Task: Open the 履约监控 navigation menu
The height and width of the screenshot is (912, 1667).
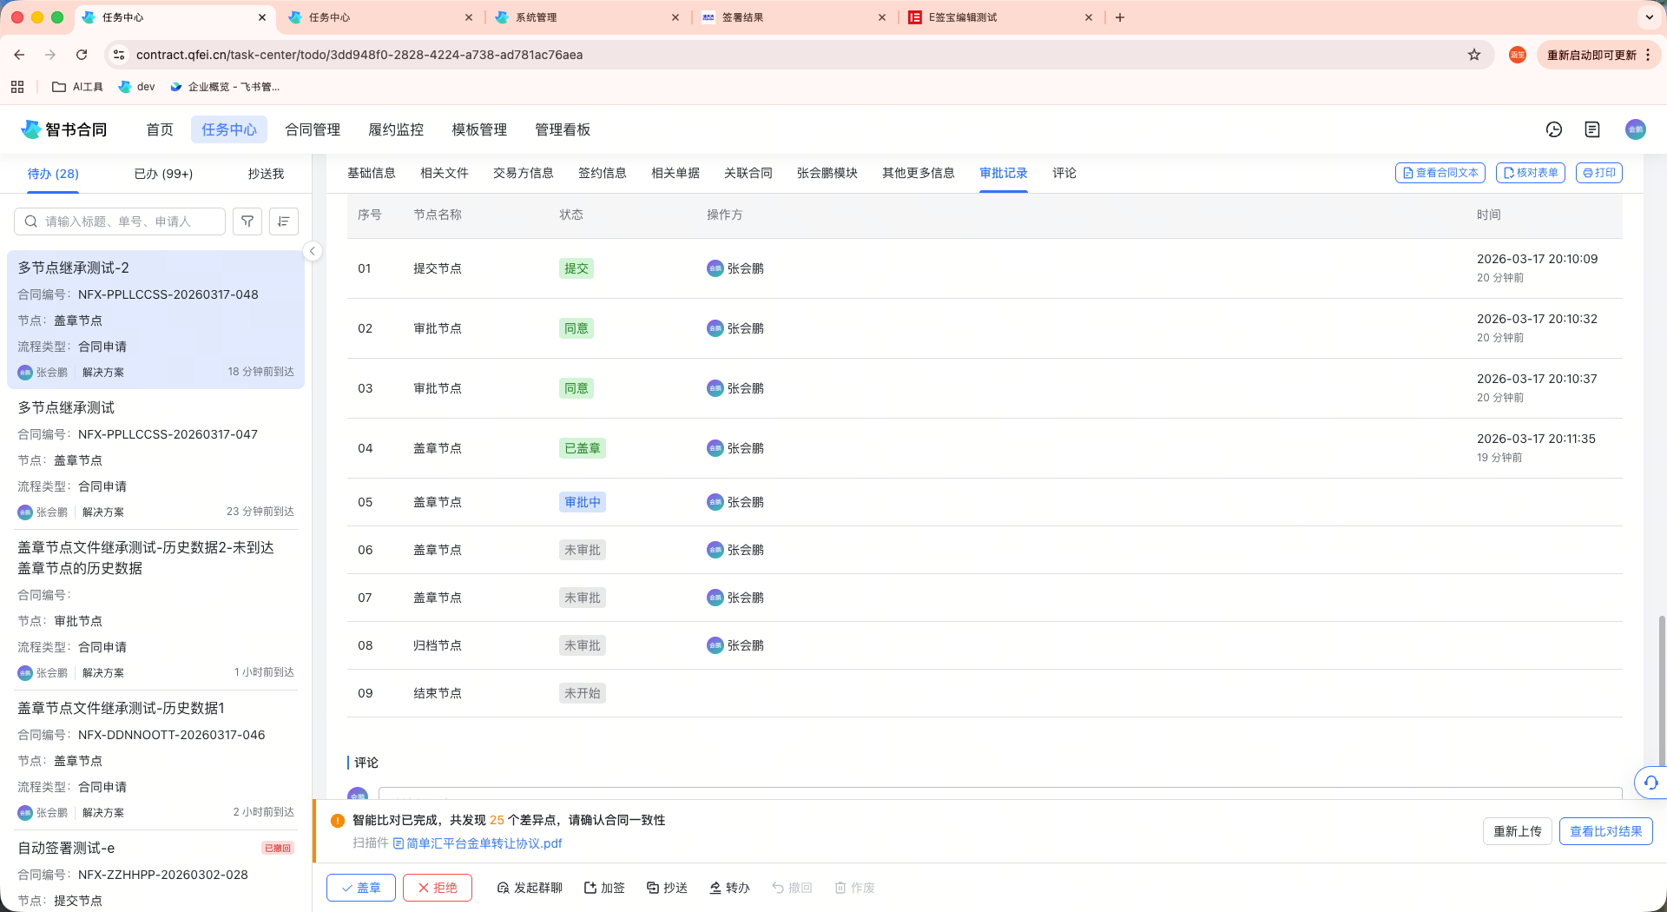Action: pyautogui.click(x=394, y=129)
